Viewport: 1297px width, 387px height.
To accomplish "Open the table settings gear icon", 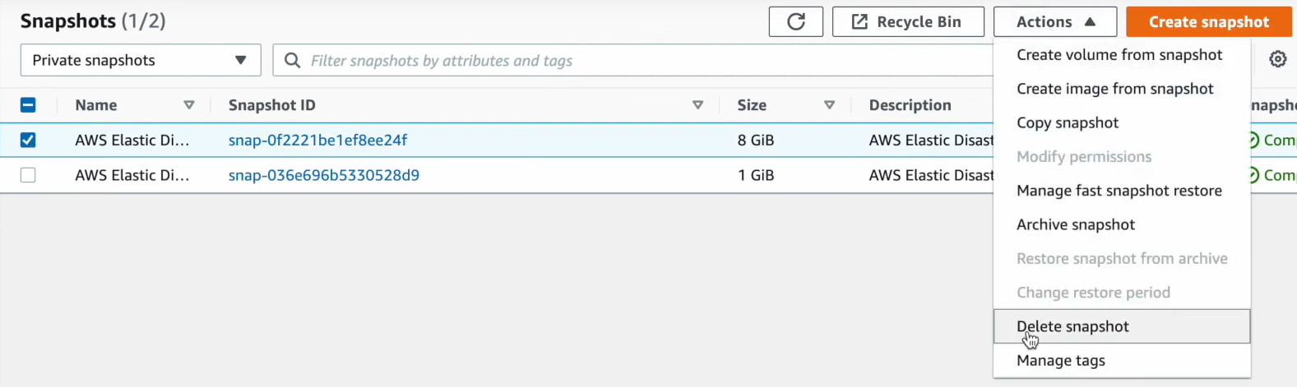I will pyautogui.click(x=1277, y=59).
